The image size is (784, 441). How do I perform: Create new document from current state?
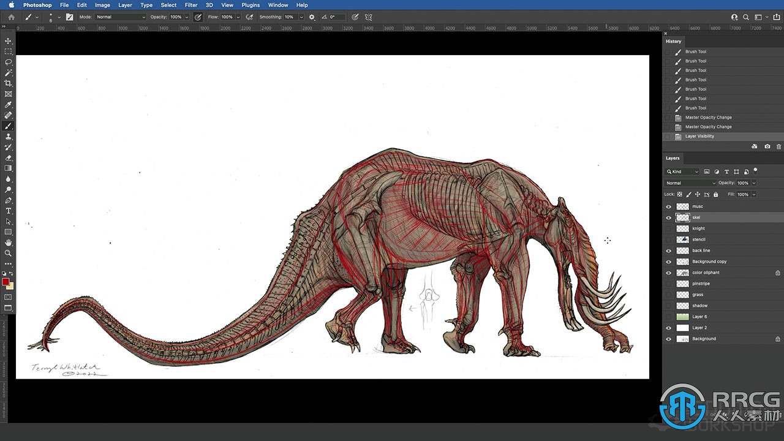[755, 146]
